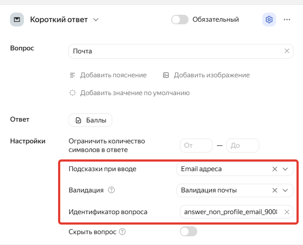Click the help icon beside Скрыть вопрос
This screenshot has height=245, width=303.
click(x=122, y=232)
